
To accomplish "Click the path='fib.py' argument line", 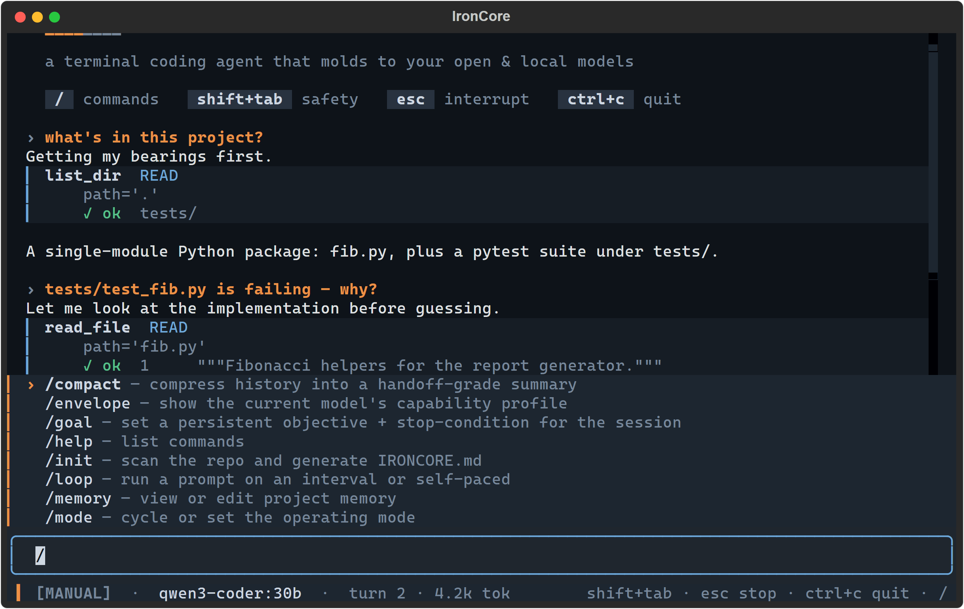I will coord(144,347).
